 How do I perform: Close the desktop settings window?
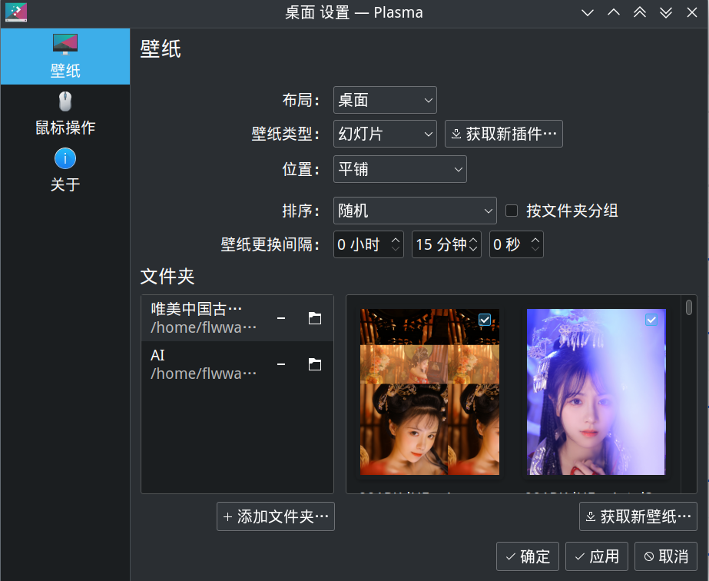[x=692, y=12]
